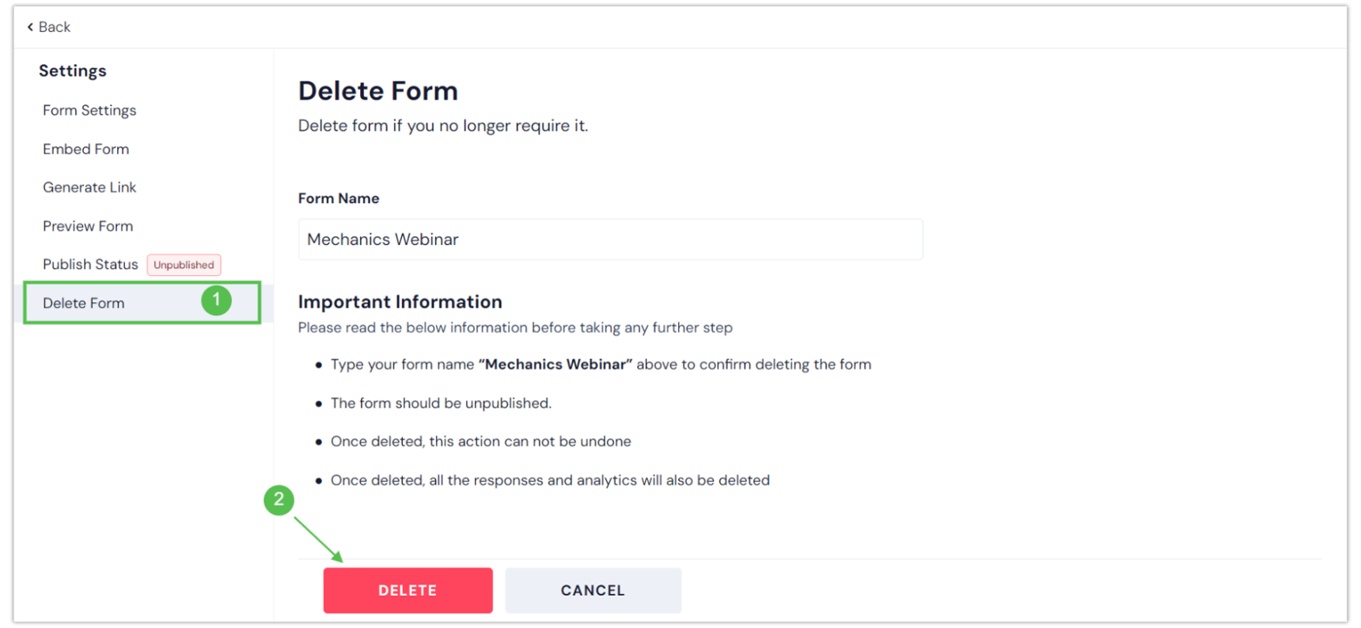The height and width of the screenshot is (628, 1361).
Task: Click the numbered marker labeled 2
Action: coord(279,501)
